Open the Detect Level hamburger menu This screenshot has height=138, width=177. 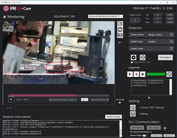coord(171,48)
